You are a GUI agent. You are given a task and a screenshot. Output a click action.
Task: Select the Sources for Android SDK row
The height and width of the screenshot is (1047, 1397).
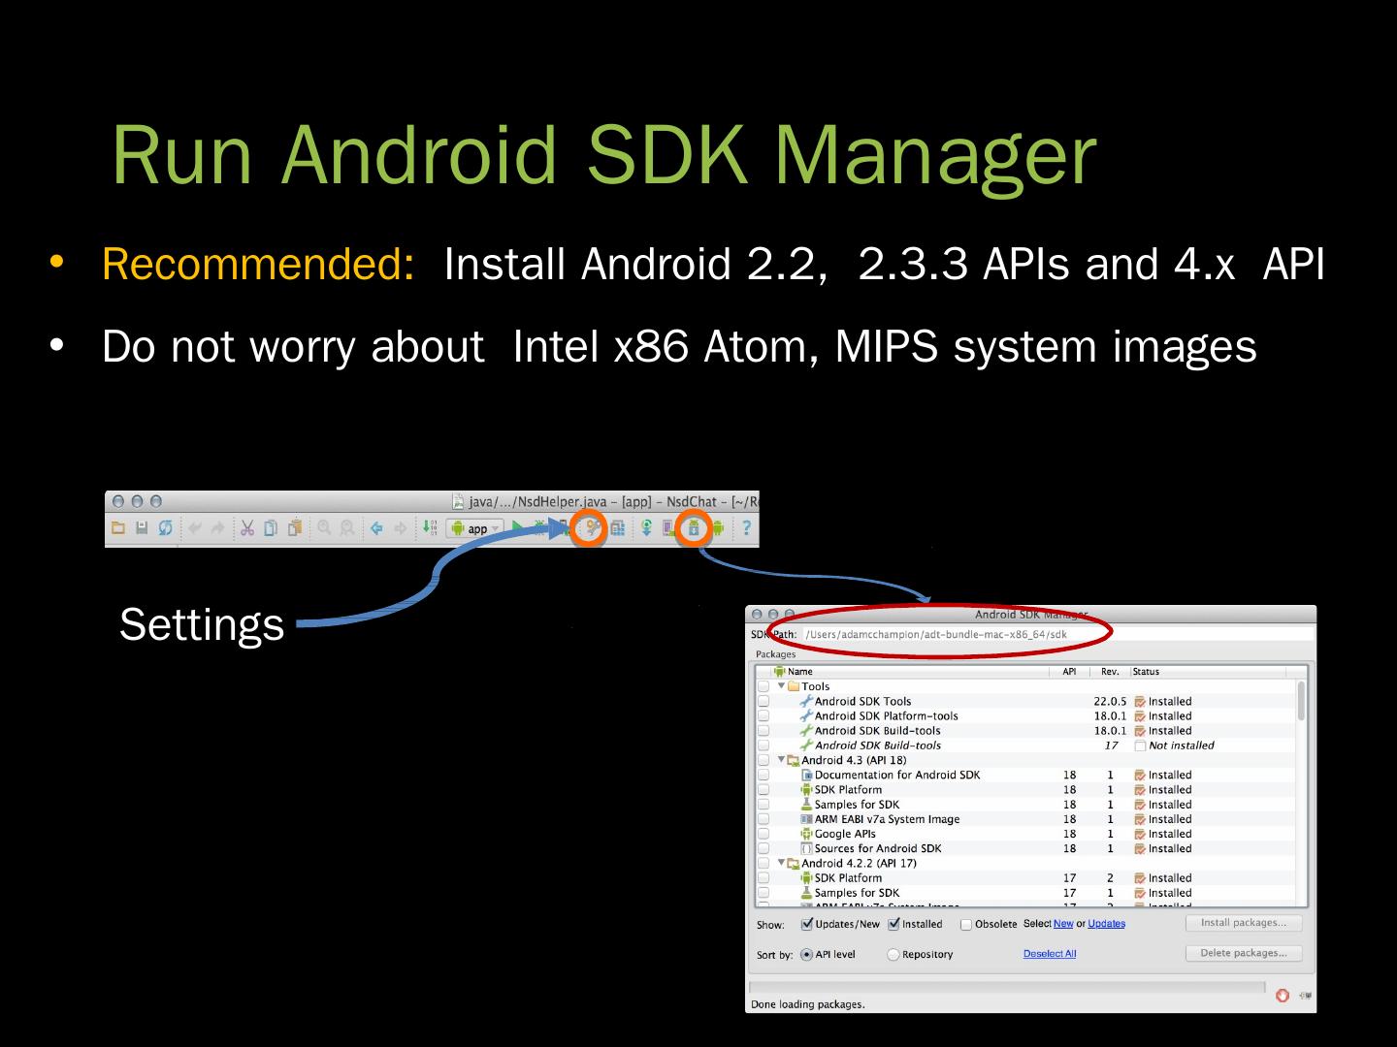1026,848
